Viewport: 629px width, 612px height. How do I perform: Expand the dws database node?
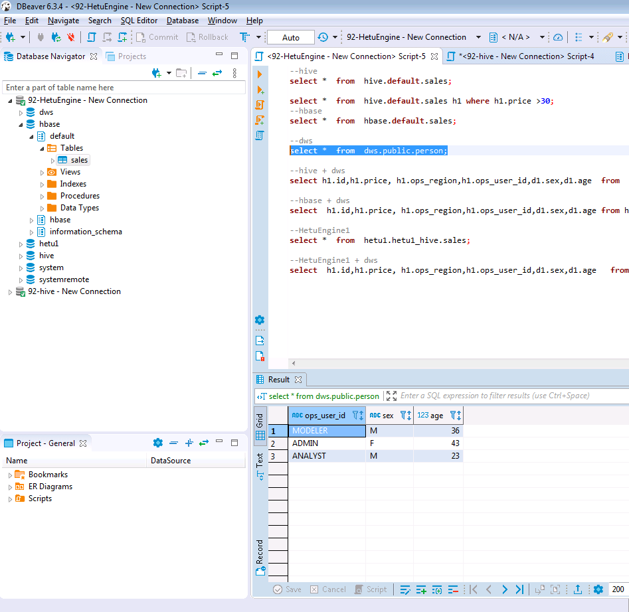tap(21, 113)
